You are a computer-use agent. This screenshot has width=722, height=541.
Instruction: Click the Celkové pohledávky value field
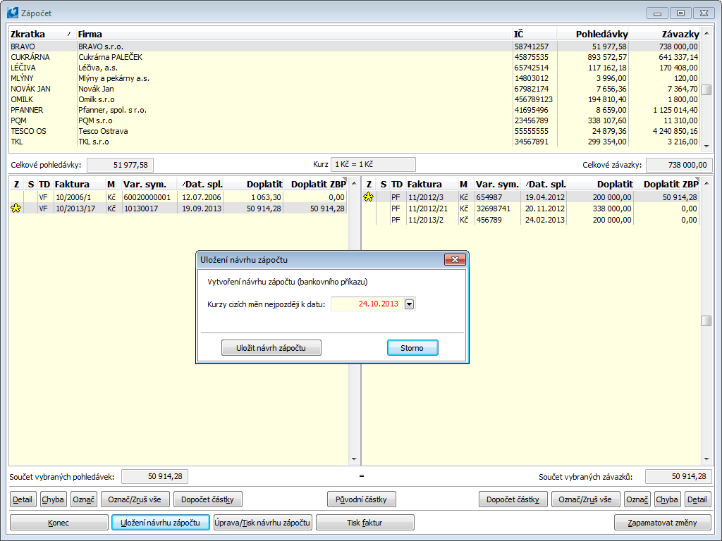120,165
